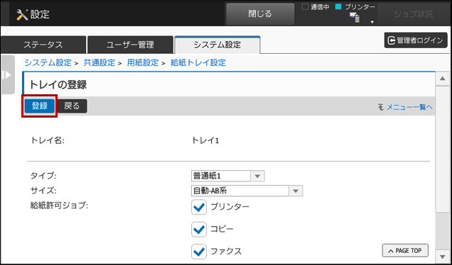This screenshot has height=265, width=452.
Task: Open the 用紙設定 breadcrumb link
Action: [143, 62]
